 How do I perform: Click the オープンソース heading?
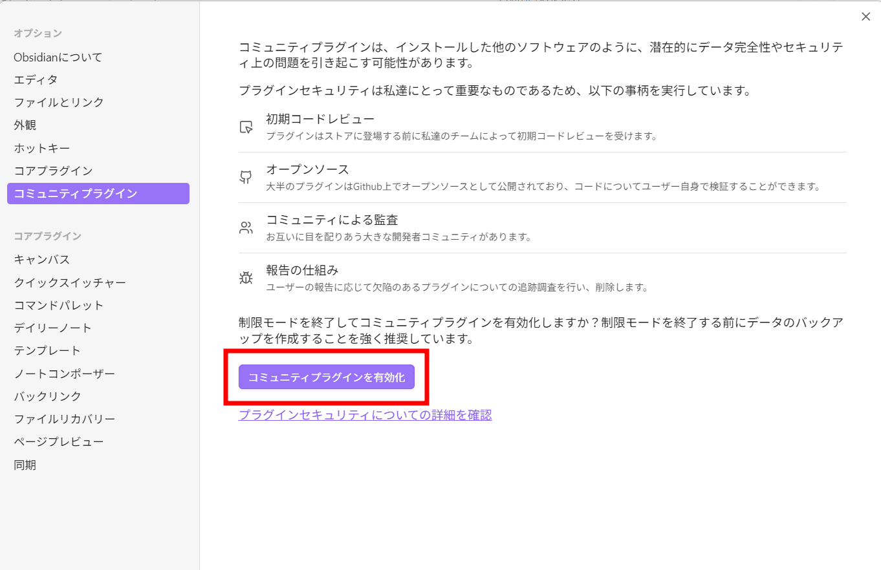click(x=307, y=169)
